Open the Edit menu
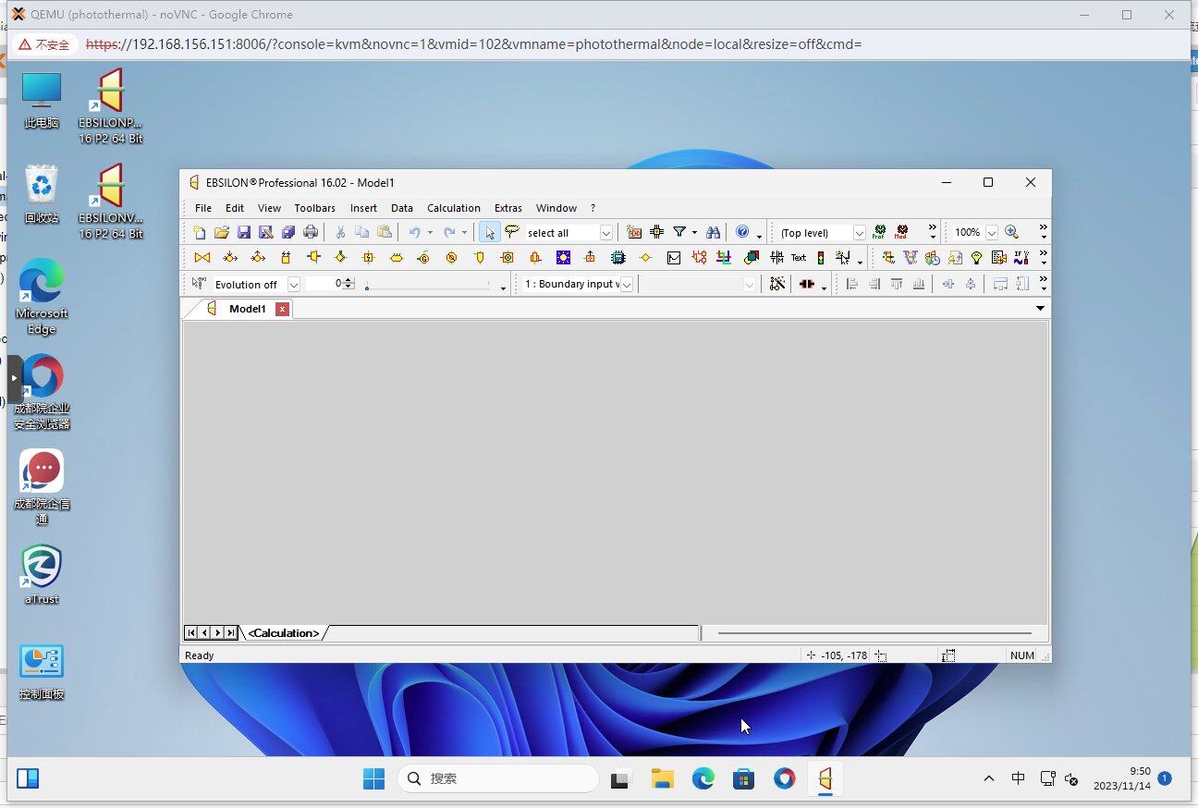Screen dimensions: 1198x808 tap(235, 208)
